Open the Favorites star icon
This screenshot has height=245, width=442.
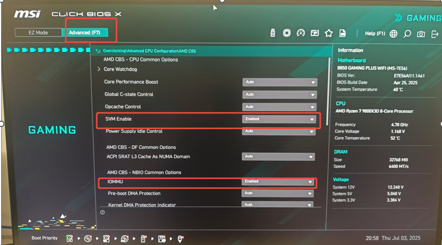tap(329, 33)
